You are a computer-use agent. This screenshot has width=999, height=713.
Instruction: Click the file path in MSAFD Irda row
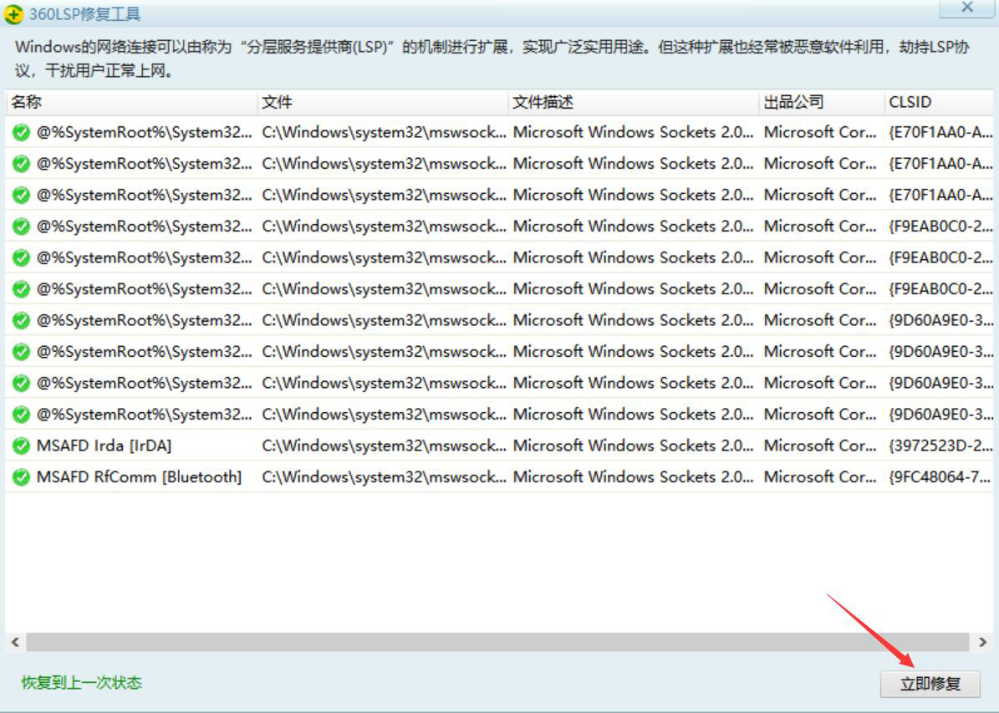click(384, 446)
